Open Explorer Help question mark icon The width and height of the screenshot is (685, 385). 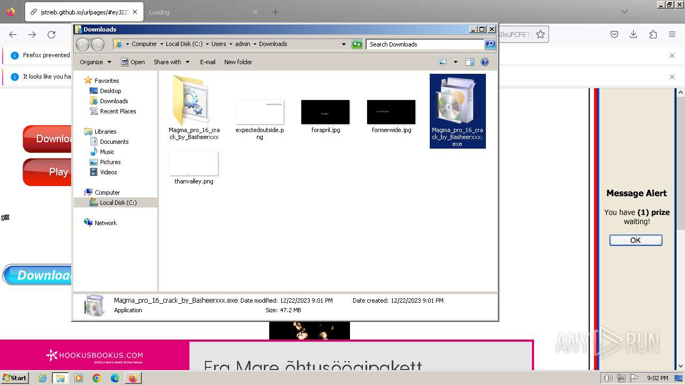coord(485,62)
